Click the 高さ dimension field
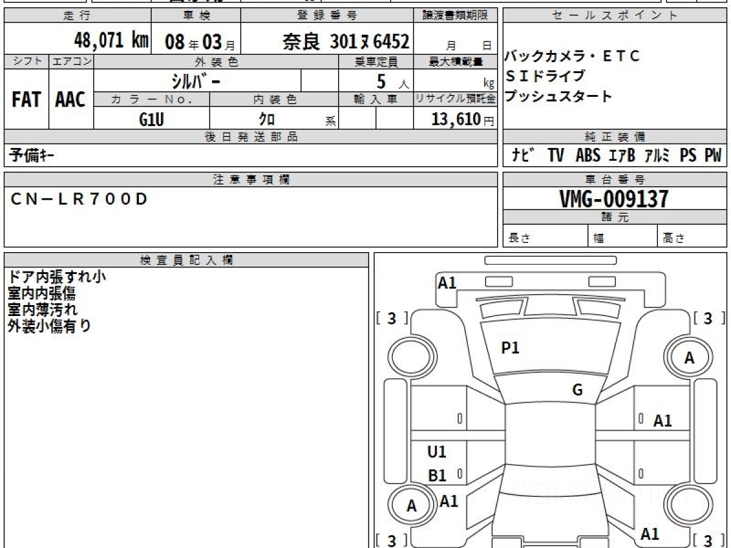This screenshot has width=731, height=548. coord(693,237)
